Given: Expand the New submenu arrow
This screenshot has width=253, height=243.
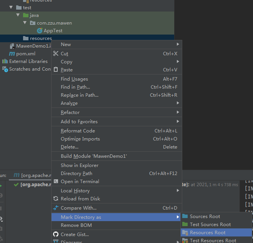Looking at the screenshot, I should (178, 44).
